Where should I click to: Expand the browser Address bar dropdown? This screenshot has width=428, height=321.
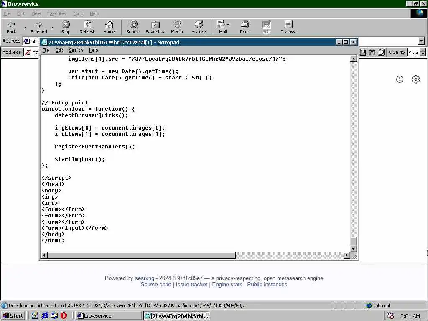click(421, 41)
